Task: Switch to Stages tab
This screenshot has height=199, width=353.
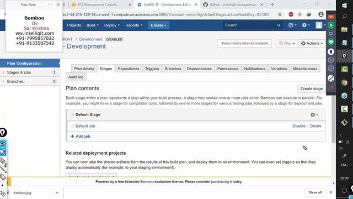Action: tap(106, 69)
